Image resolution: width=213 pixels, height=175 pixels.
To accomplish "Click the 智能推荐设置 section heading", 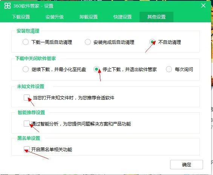I will click(x=31, y=113).
